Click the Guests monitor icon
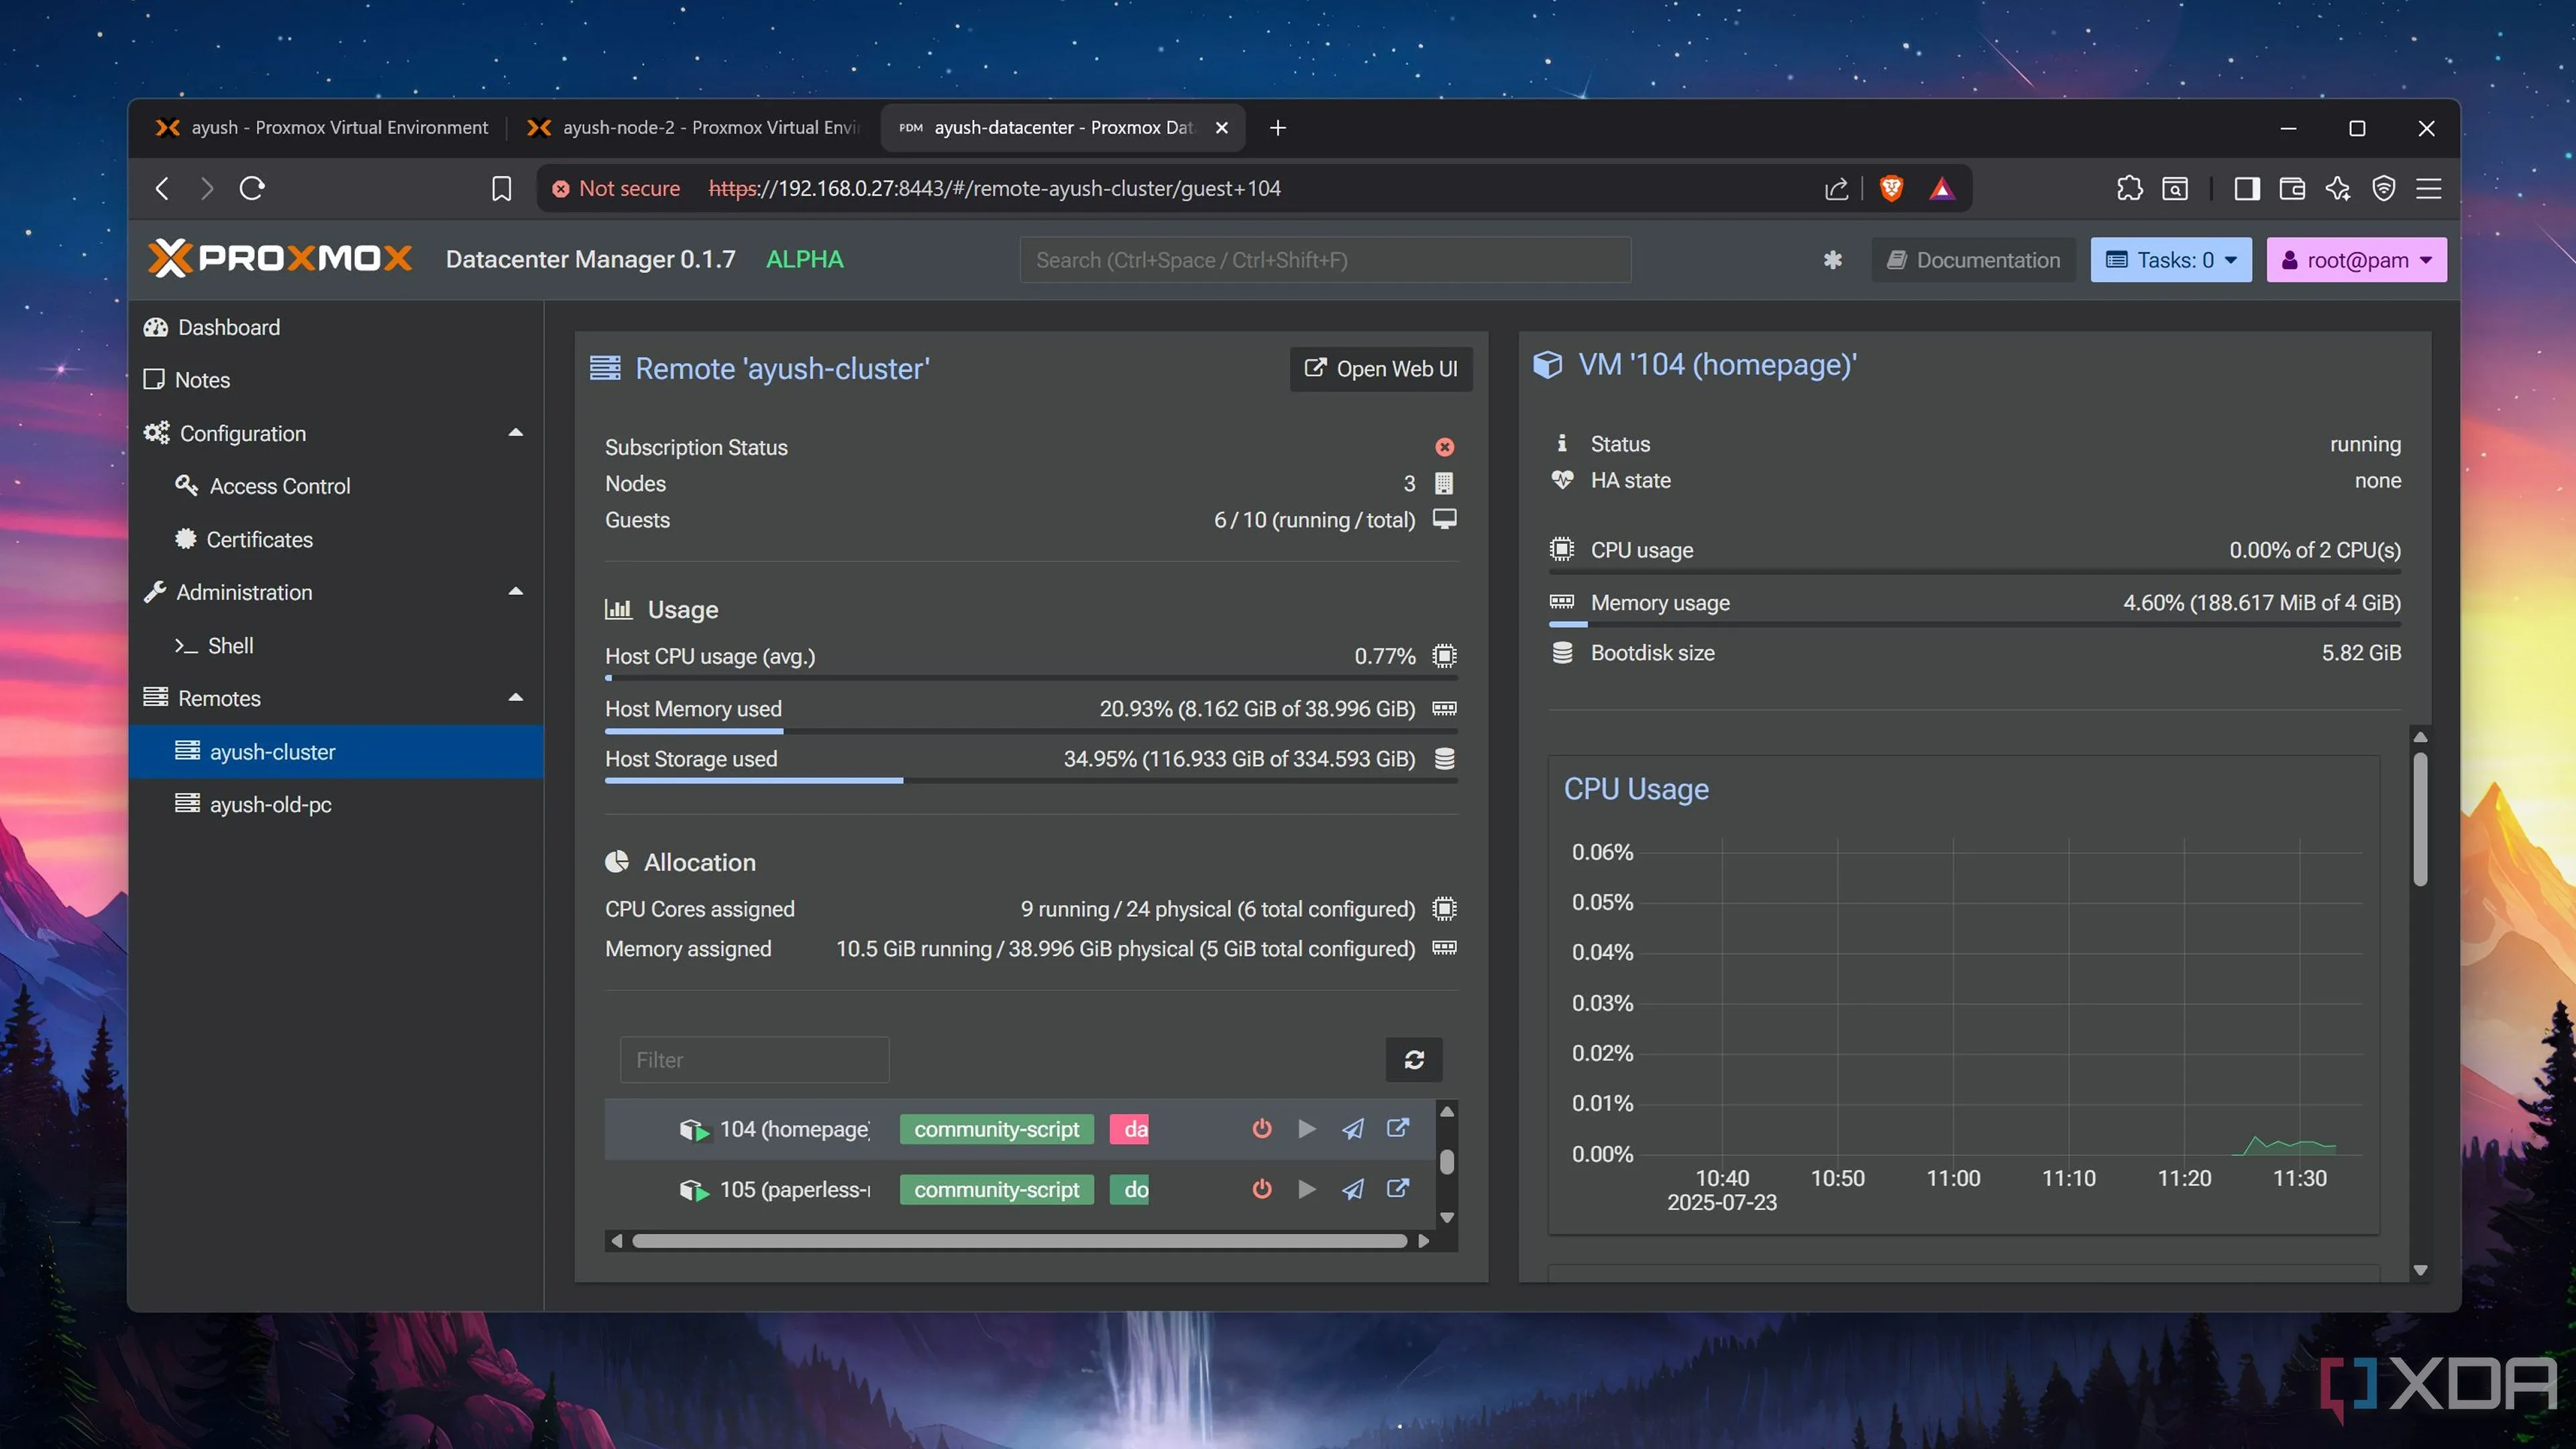 [x=1445, y=519]
